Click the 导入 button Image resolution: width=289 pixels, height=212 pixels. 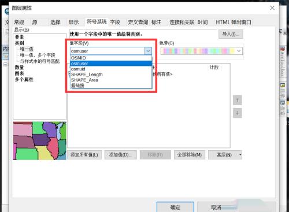[x=231, y=34]
